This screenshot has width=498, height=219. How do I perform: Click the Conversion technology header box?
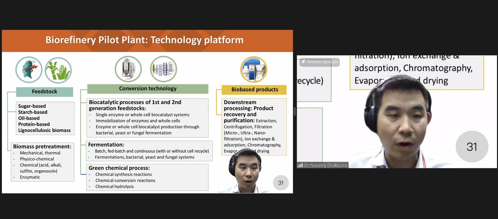coord(148,89)
